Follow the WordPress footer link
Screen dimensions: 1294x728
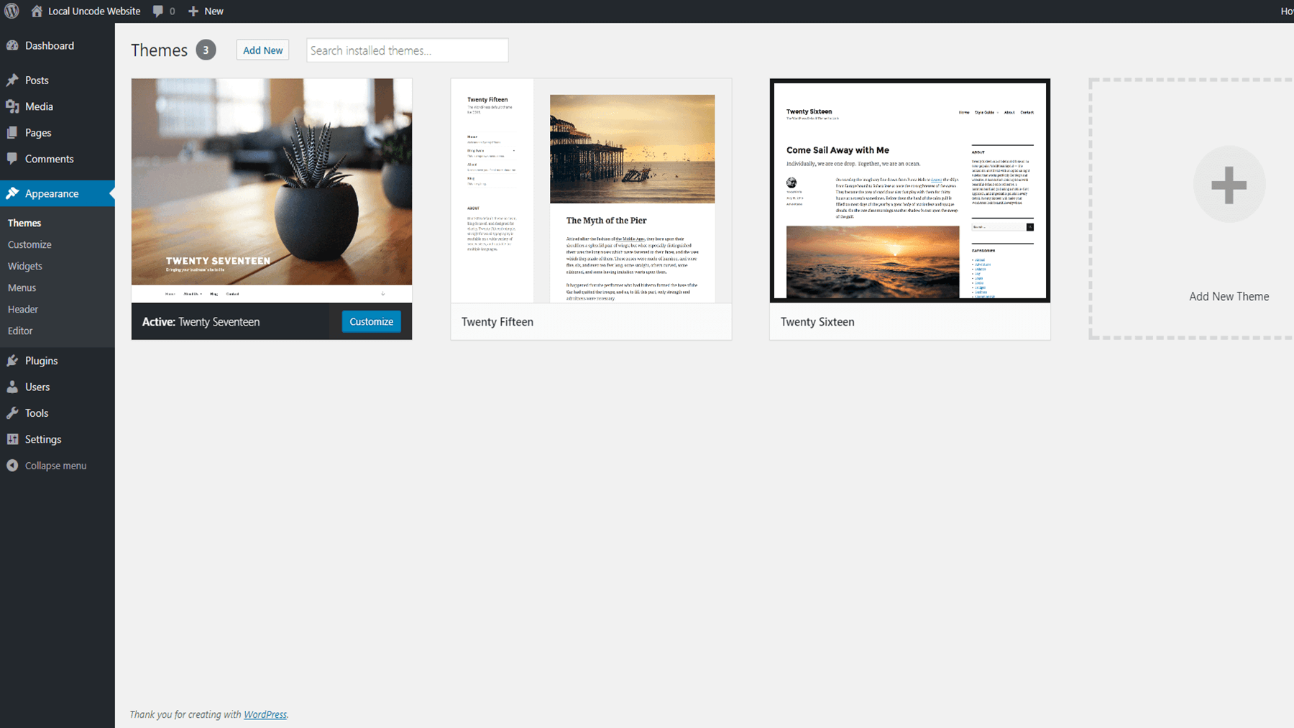click(265, 714)
